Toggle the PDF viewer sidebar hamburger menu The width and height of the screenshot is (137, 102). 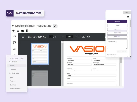pyautogui.click(x=23, y=37)
